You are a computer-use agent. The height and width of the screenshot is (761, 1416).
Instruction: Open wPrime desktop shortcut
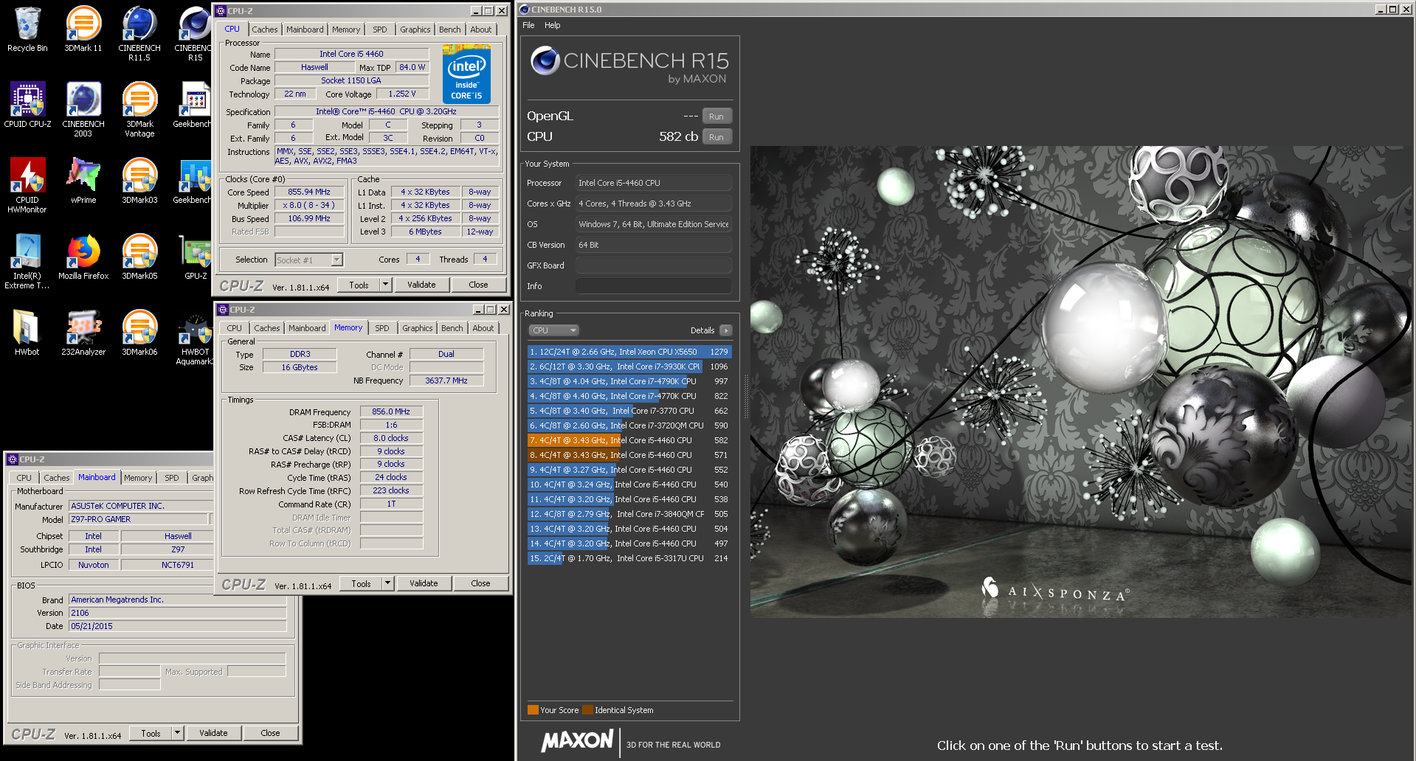pyautogui.click(x=83, y=181)
